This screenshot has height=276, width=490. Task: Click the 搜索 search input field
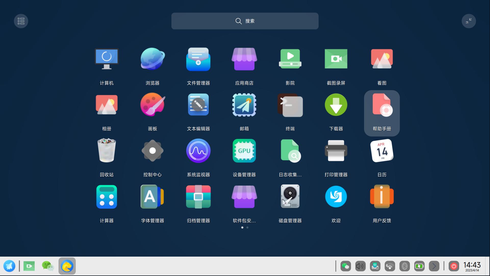coord(245,21)
